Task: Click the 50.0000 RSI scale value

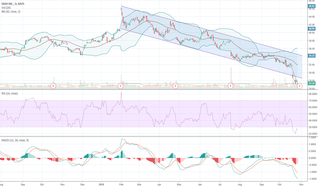Action: tap(313, 114)
